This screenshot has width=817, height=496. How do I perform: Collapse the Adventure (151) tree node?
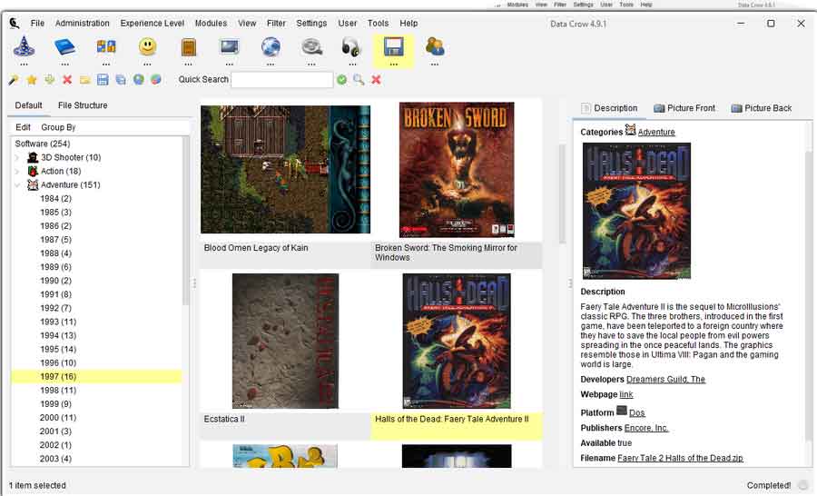coord(17,184)
